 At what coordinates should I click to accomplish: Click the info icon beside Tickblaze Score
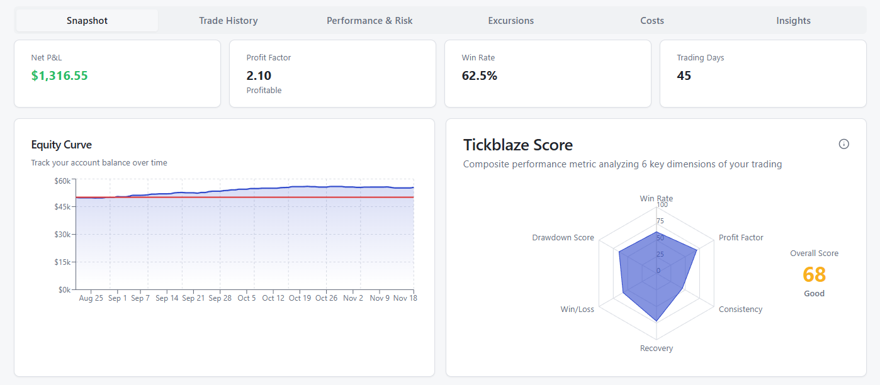pos(843,144)
